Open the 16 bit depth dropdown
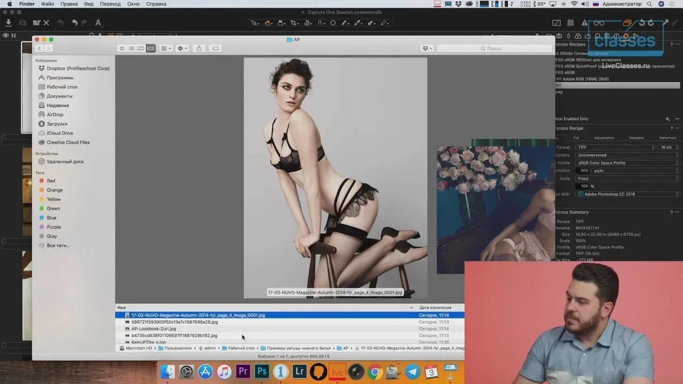This screenshot has width=683, height=384. [x=670, y=147]
